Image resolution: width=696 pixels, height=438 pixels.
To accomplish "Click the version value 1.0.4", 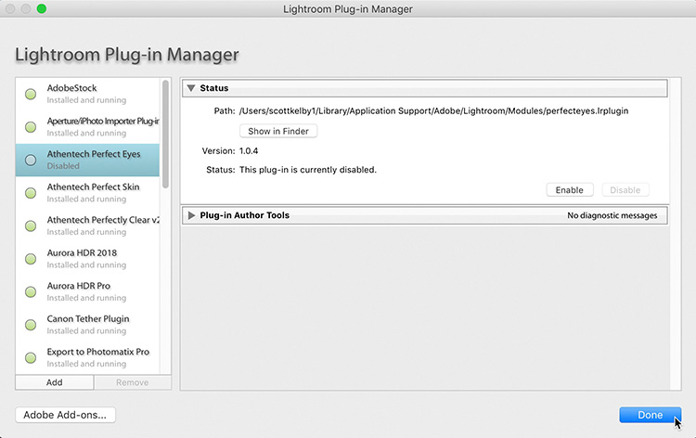I will [x=249, y=151].
